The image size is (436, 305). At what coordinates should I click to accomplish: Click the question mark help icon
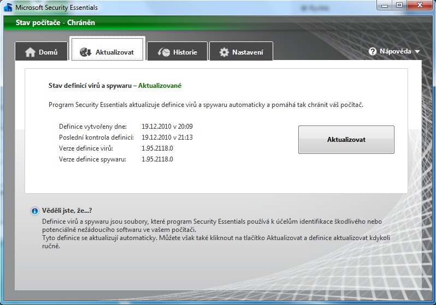tap(373, 51)
